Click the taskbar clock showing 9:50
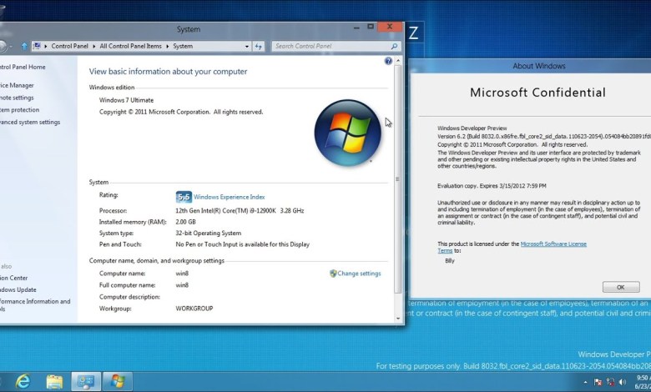This screenshot has width=651, height=392. pos(643,382)
